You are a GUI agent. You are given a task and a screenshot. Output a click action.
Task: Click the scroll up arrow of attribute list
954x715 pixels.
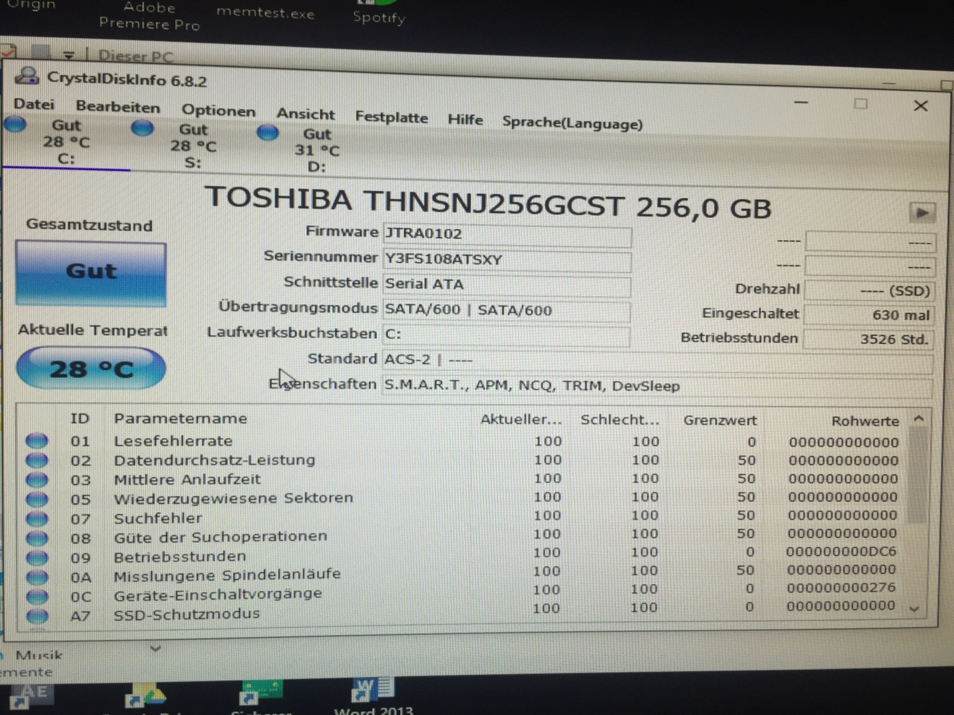point(919,420)
